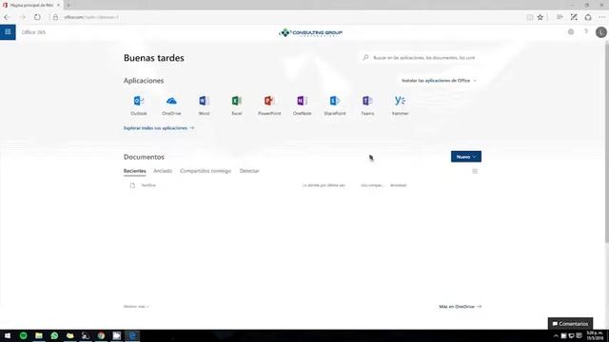Viewport: 609px width, 342px height.
Task: Go back in the browser
Action: (x=7, y=17)
